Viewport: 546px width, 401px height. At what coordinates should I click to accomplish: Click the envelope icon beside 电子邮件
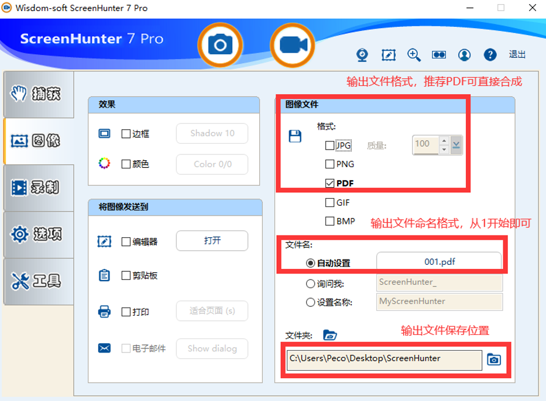tap(104, 348)
